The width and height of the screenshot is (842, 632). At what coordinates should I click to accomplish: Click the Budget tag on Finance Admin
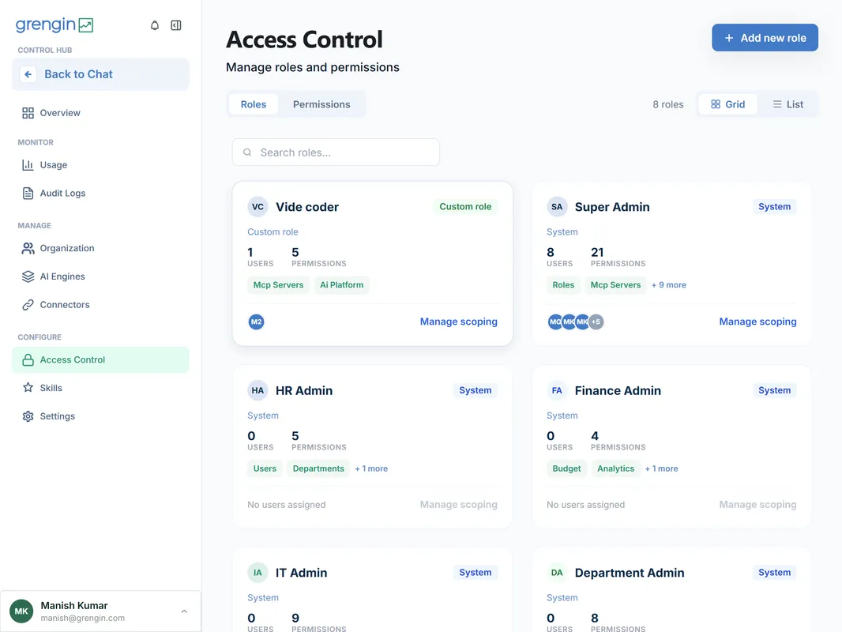point(566,468)
